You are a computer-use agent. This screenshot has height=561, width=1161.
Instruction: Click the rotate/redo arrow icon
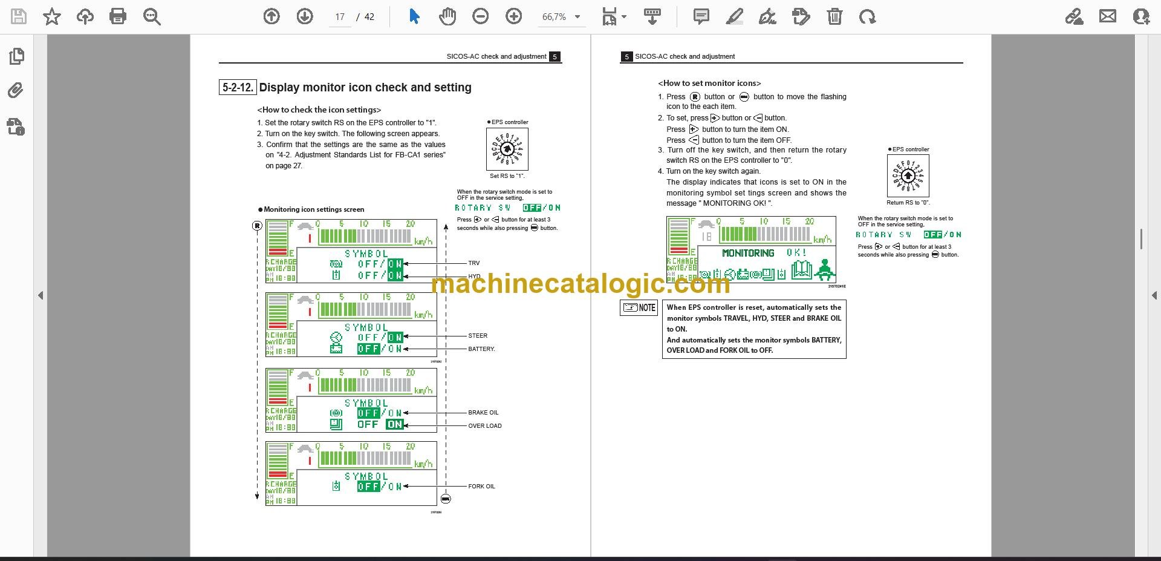point(868,16)
